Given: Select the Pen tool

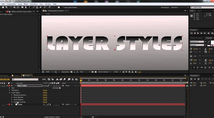Looking at the screenshot, I should 26,7.
